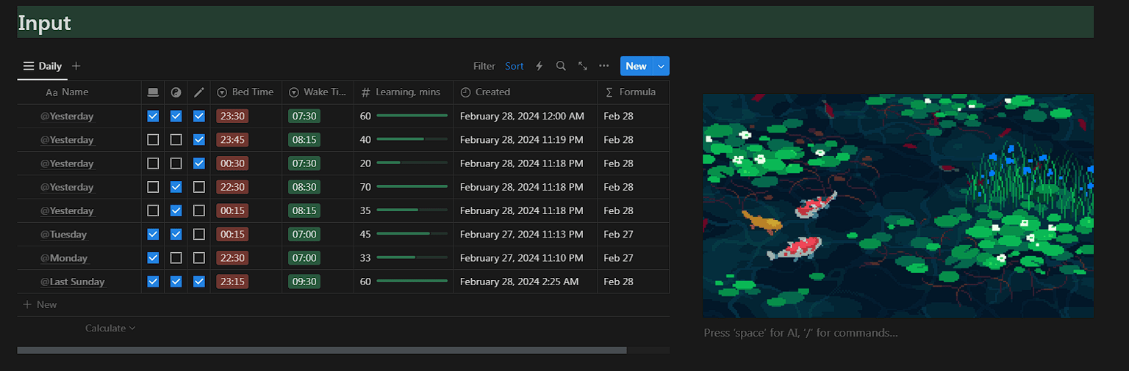The width and height of the screenshot is (1129, 371).
Task: Open the Sort menu
Action: click(515, 66)
